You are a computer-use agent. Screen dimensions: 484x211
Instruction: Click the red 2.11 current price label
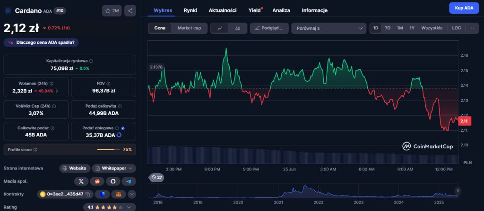pos(464,121)
